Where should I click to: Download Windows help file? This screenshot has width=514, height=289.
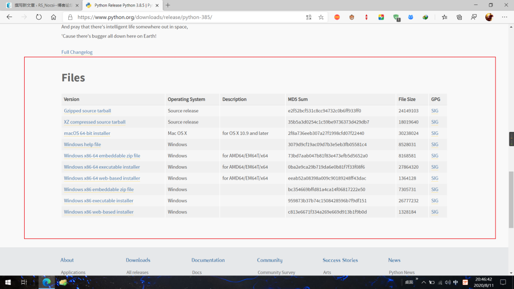82,144
